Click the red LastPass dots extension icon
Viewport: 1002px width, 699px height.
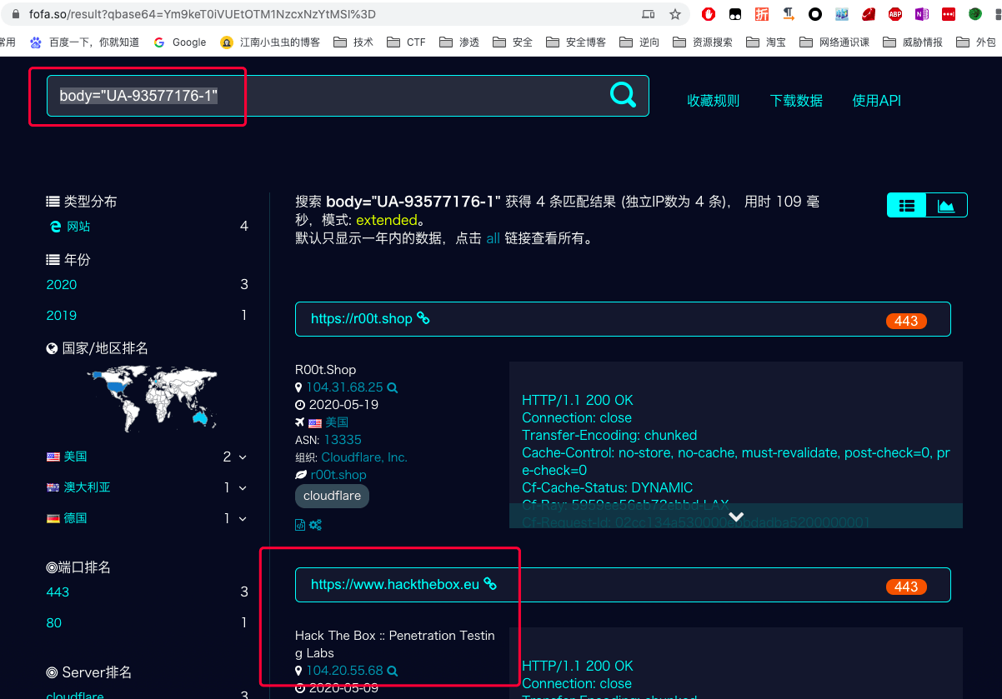coord(949,14)
